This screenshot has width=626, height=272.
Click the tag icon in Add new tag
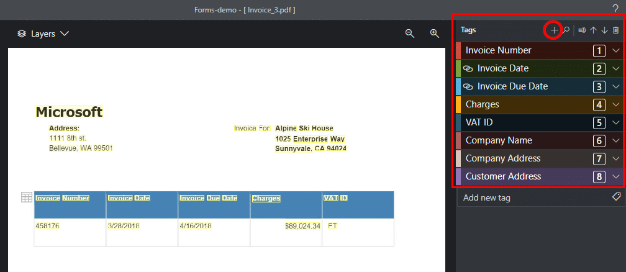(616, 196)
